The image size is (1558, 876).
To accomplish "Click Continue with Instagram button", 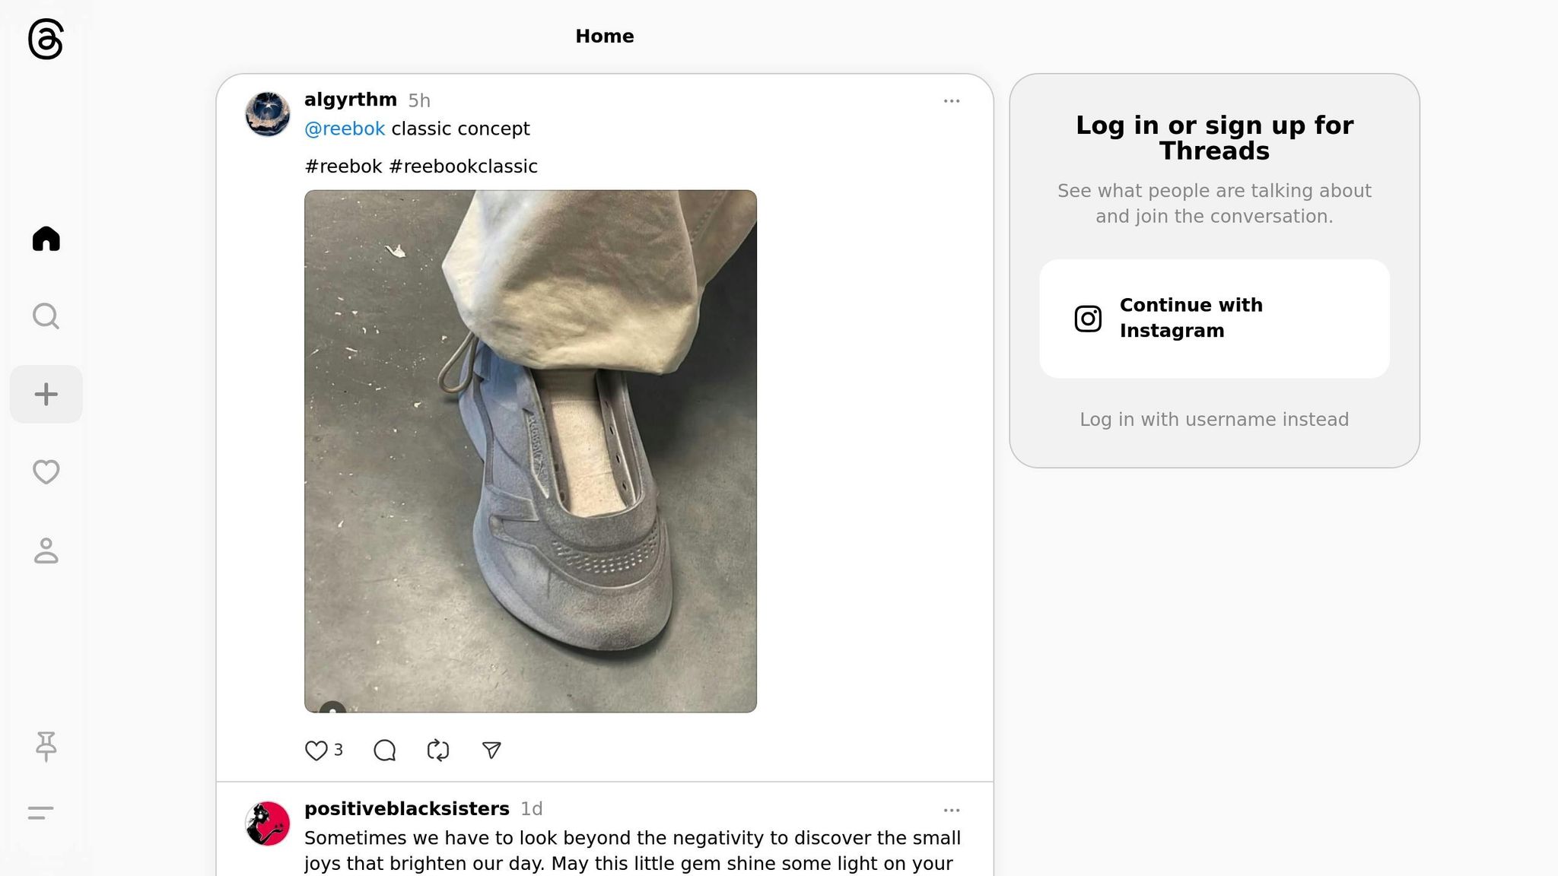I will 1214,319.
